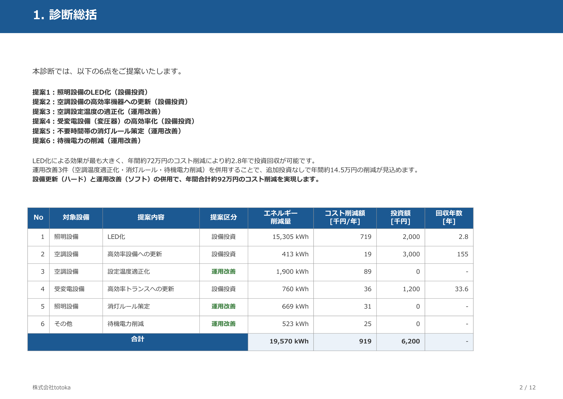Click the '提案区分' column header
Viewport: 563px width, 399px height.
223,218
